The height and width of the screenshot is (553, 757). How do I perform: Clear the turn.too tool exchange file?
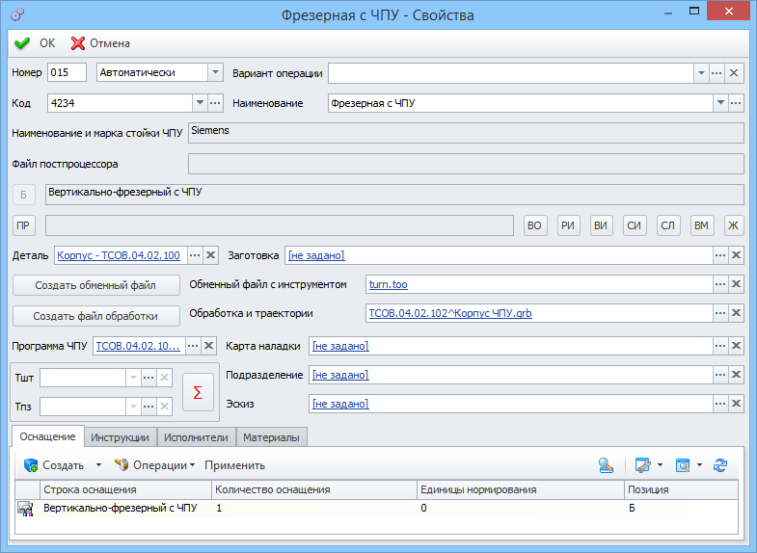point(736,284)
